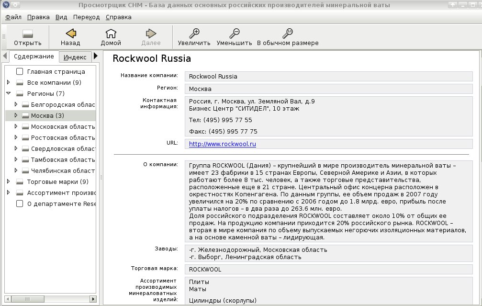Click the sidebar horizontal scrollbar thumb
The image size is (482, 306).
pos(28,299)
